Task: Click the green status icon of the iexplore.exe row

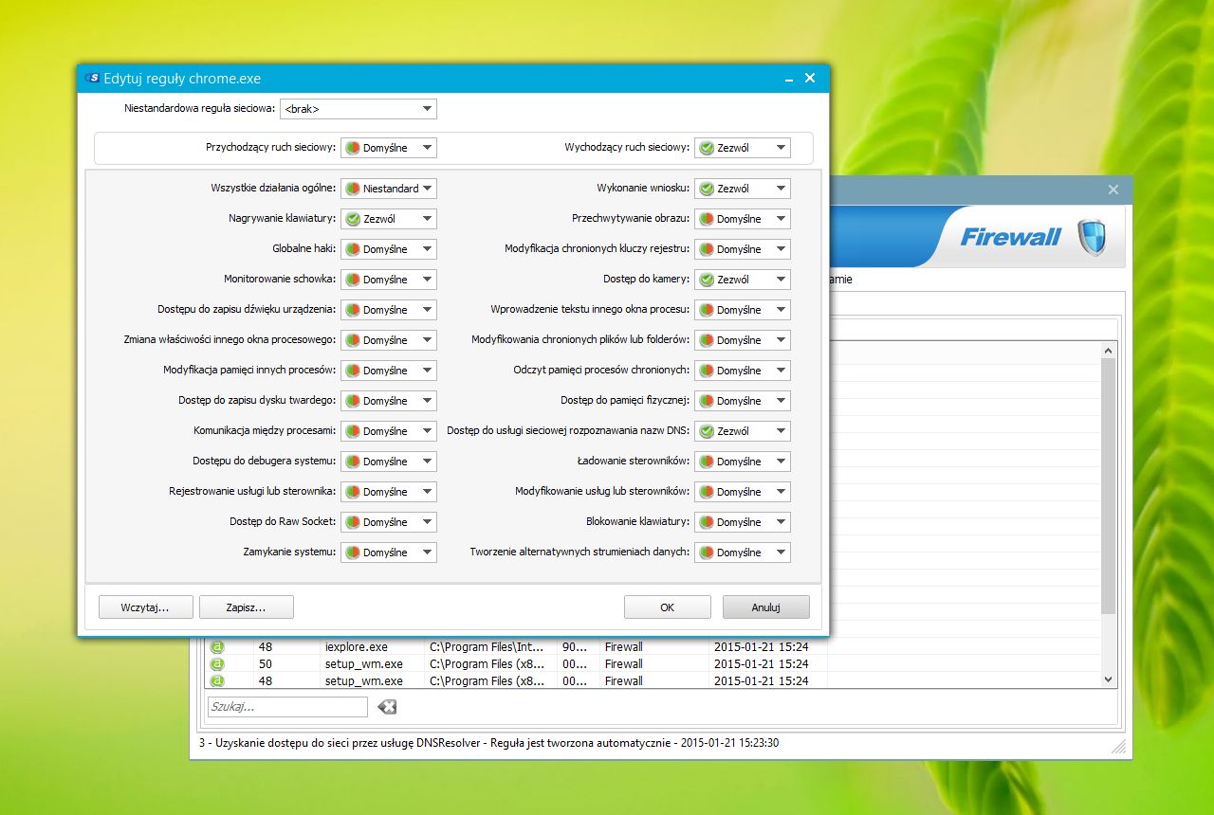Action: pyautogui.click(x=217, y=647)
